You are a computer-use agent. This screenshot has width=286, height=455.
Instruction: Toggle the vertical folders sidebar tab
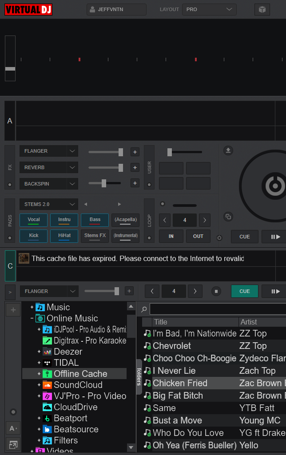(139, 377)
